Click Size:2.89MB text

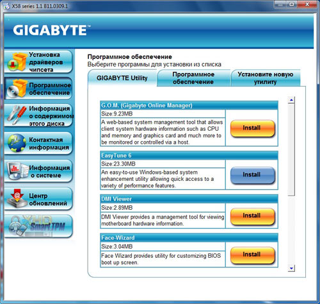point(116,208)
